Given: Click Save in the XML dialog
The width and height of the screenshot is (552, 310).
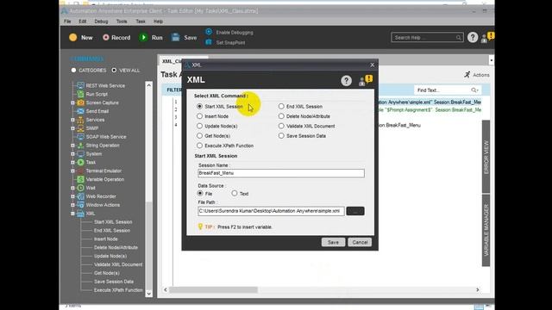Looking at the screenshot, I should coord(333,242).
